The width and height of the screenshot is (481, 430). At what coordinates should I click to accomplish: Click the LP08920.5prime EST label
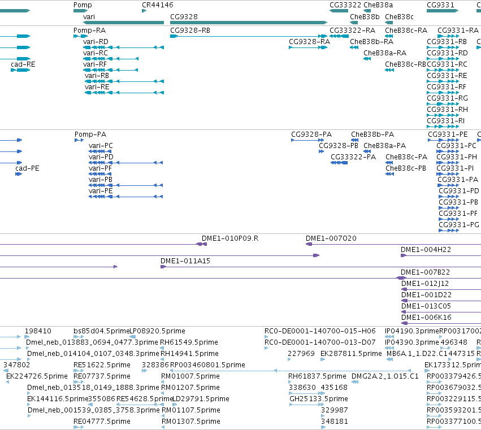click(157, 331)
